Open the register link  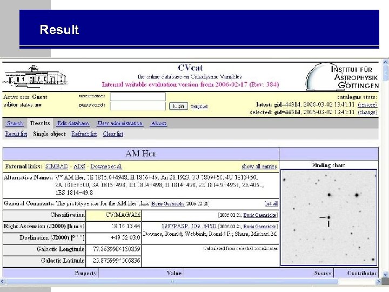(199, 107)
